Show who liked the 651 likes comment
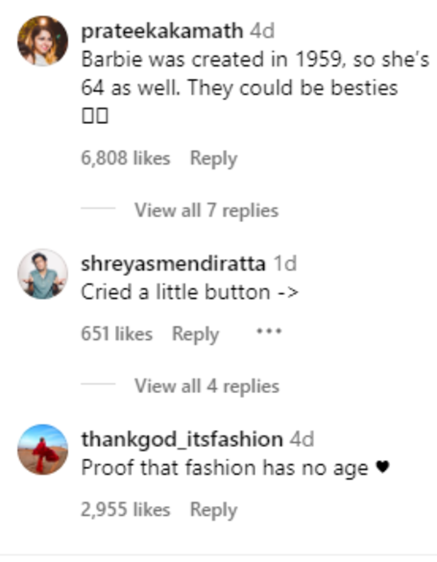This screenshot has height=562, width=437. click(x=116, y=334)
